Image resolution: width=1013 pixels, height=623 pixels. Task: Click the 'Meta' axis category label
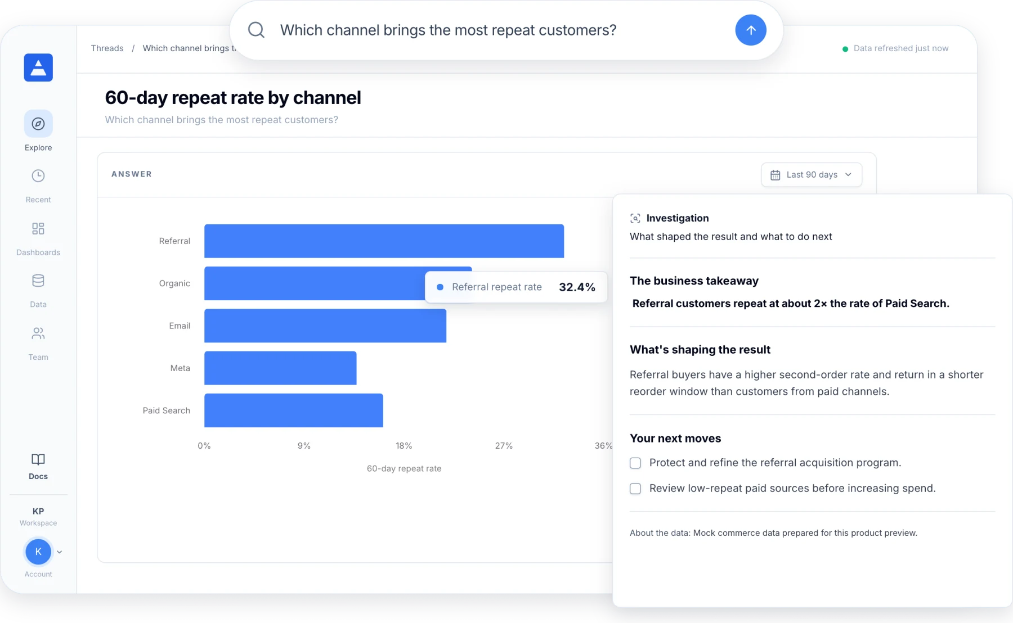(180, 368)
